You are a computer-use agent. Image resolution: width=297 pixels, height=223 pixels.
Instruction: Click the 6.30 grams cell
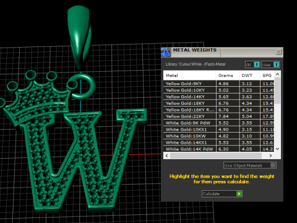click(x=228, y=149)
